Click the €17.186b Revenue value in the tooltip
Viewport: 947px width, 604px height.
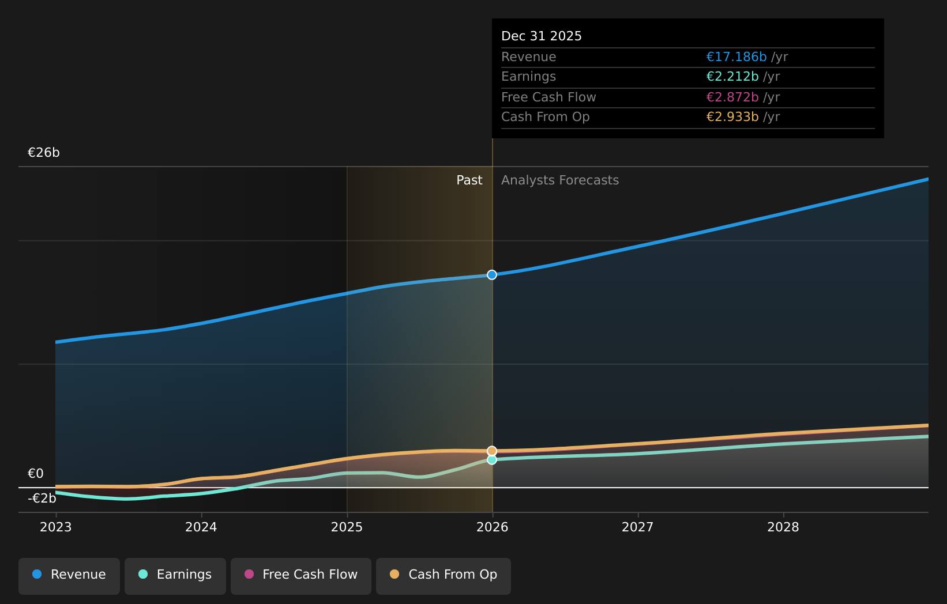tap(736, 56)
